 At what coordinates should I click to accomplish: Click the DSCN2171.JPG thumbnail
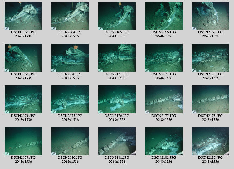pos(117,58)
